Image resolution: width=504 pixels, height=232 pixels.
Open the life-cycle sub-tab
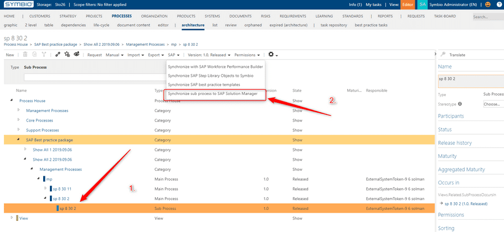[101, 25]
